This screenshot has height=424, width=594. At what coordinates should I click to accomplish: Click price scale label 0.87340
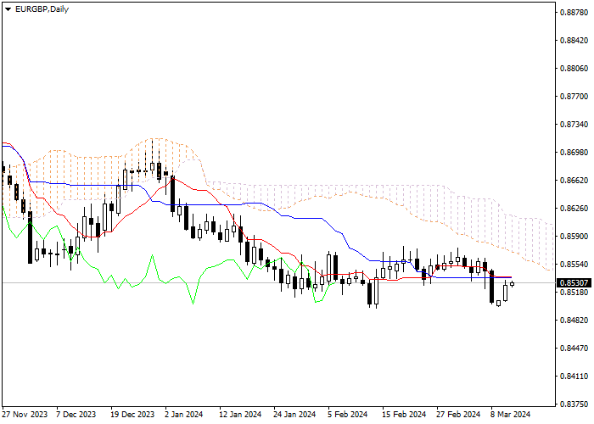tap(574, 125)
